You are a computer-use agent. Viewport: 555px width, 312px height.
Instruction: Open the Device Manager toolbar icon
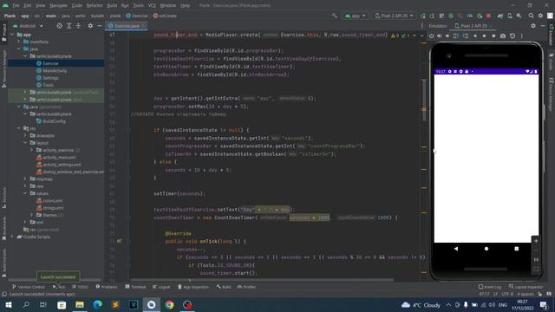(x=510, y=16)
